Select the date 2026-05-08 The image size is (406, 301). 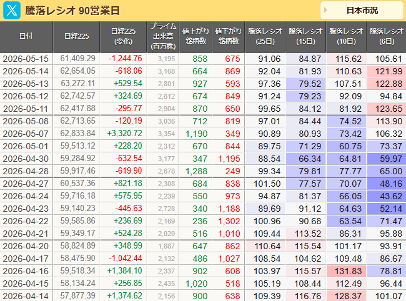[26, 121]
